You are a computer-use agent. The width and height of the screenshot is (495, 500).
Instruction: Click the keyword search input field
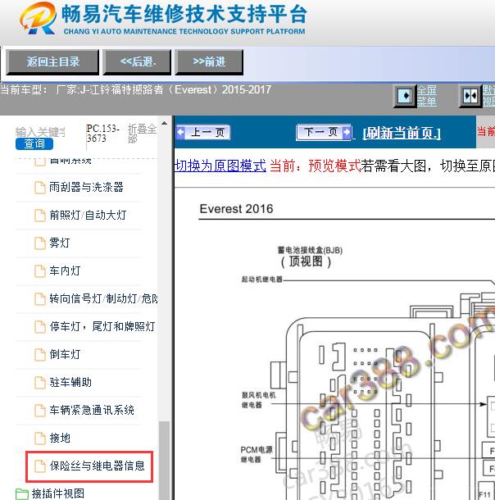(40, 132)
